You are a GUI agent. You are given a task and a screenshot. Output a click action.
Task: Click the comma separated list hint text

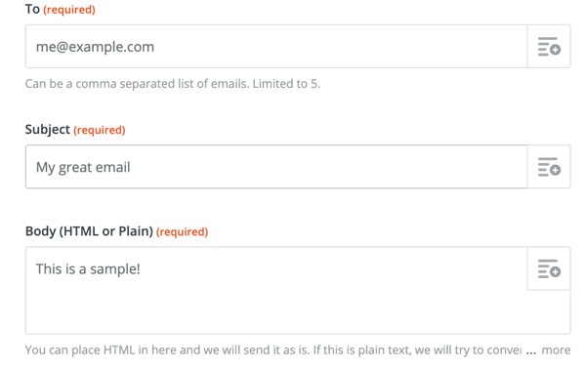[x=137, y=84]
